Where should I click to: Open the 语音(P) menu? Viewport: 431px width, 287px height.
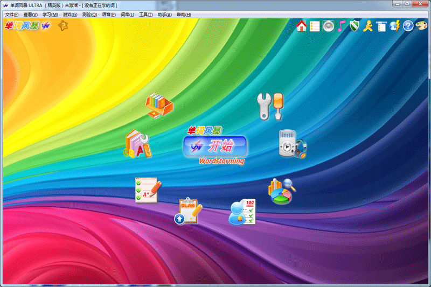click(x=109, y=15)
